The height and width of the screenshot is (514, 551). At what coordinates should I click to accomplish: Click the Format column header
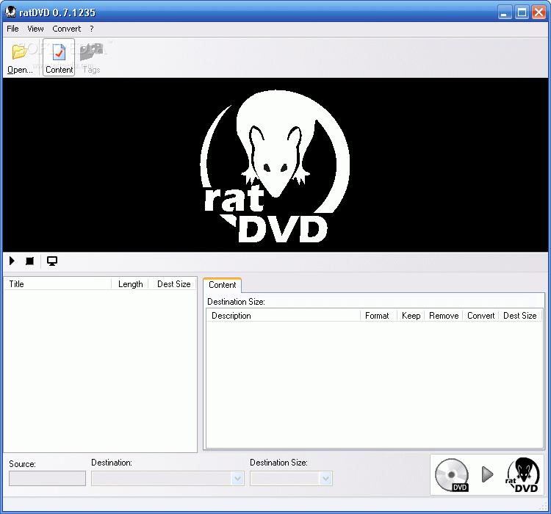378,316
